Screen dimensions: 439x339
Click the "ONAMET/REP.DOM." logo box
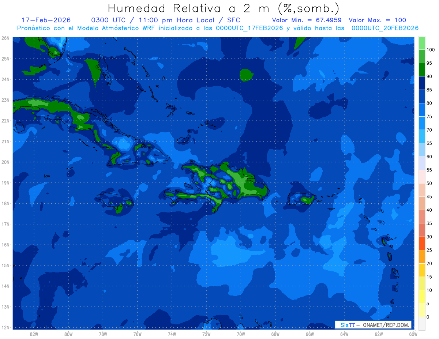[x=373, y=325]
